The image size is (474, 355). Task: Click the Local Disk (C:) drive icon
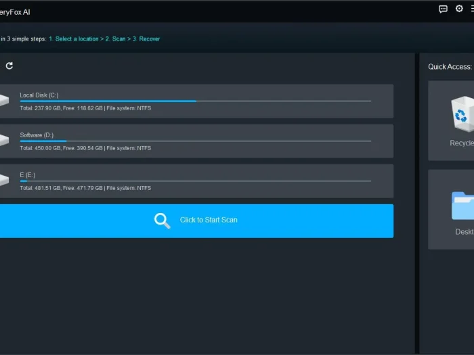[3, 101]
